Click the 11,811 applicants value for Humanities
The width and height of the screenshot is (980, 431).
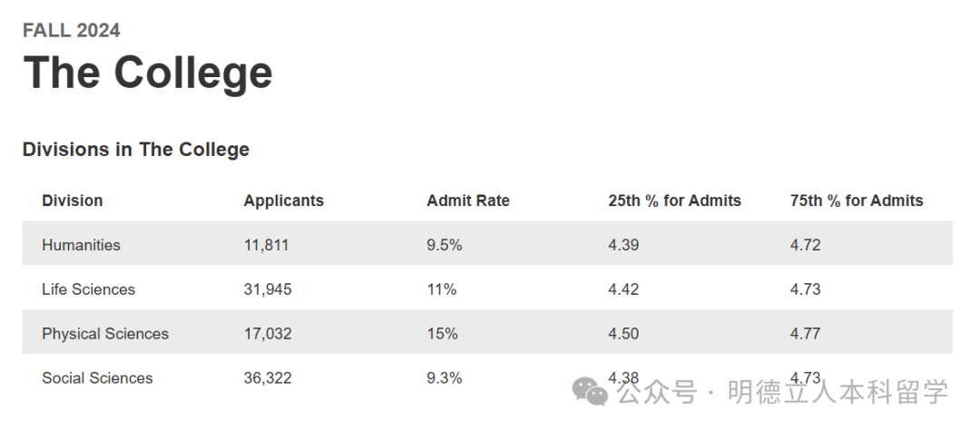(x=266, y=245)
